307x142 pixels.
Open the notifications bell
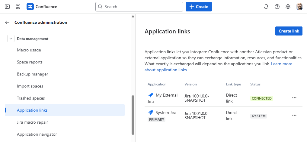266,7
